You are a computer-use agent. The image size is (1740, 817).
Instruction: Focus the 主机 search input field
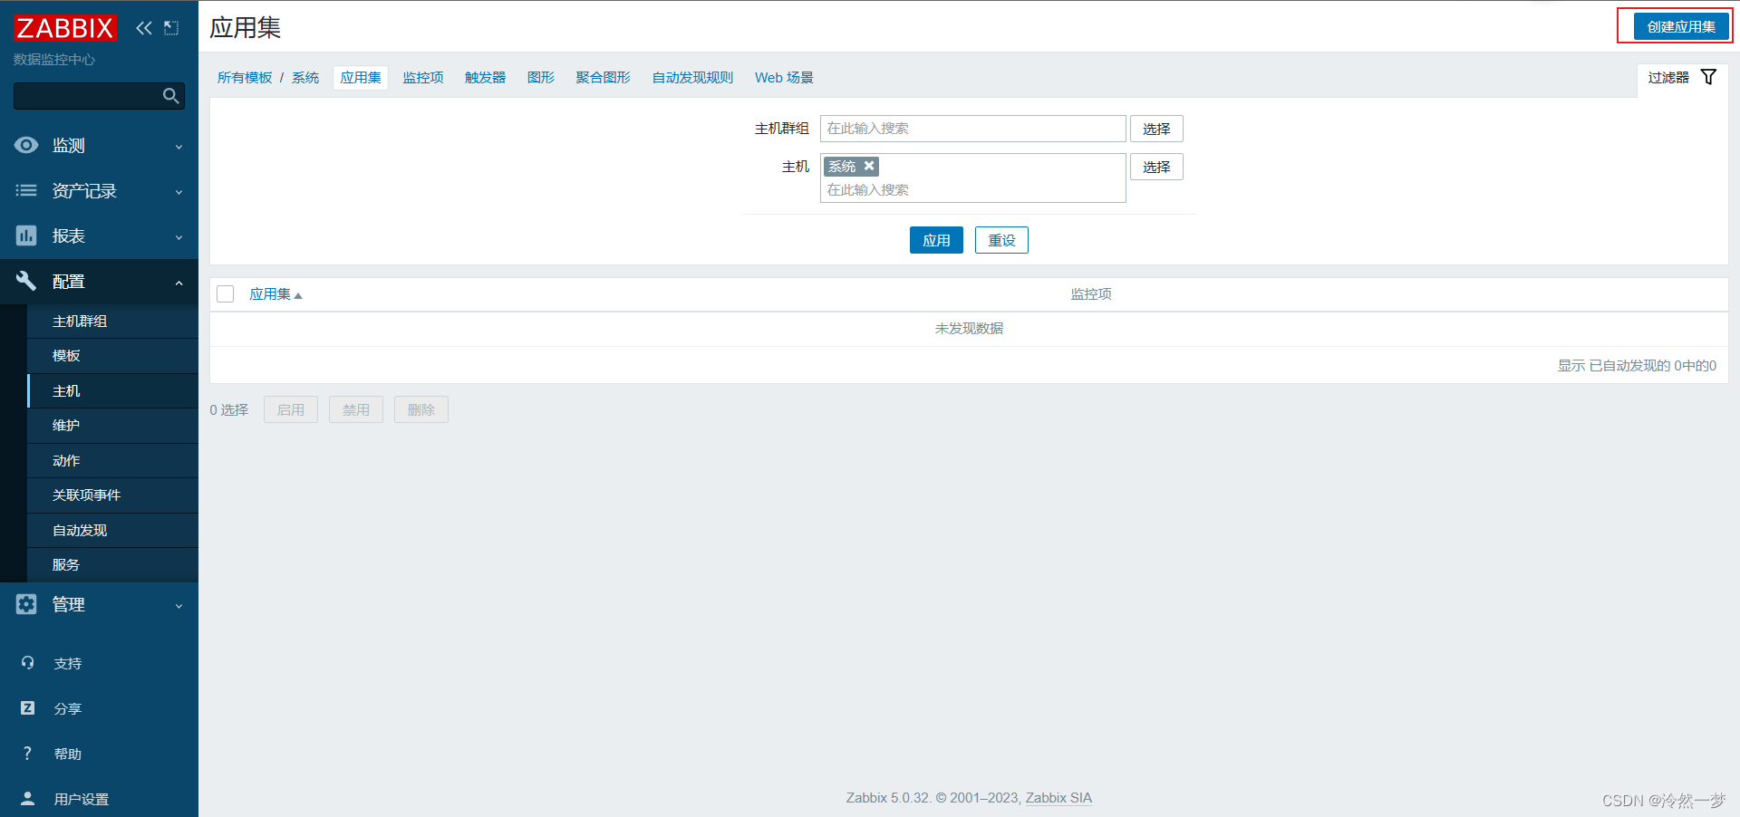pyautogui.click(x=973, y=189)
